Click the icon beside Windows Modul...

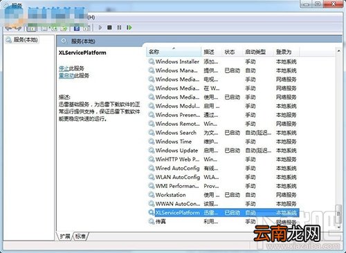(152, 106)
